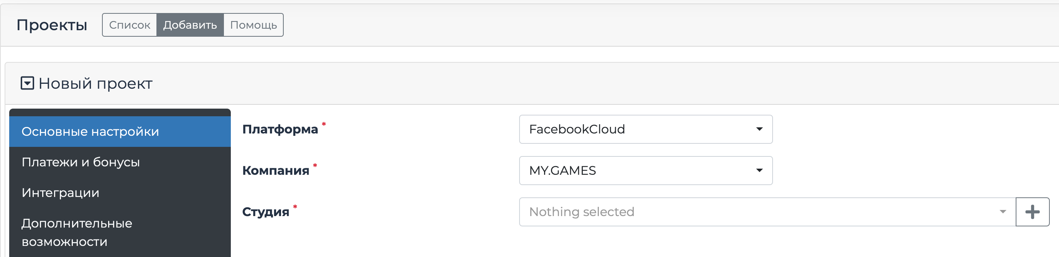This screenshot has height=257, width=1059.
Task: Open the MY.GAMES company dropdown
Action: (x=645, y=171)
